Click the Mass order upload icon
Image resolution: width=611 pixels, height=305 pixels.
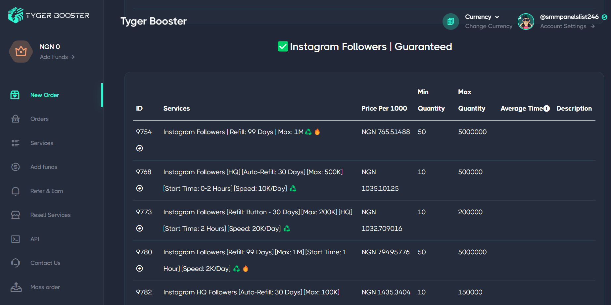pos(16,287)
